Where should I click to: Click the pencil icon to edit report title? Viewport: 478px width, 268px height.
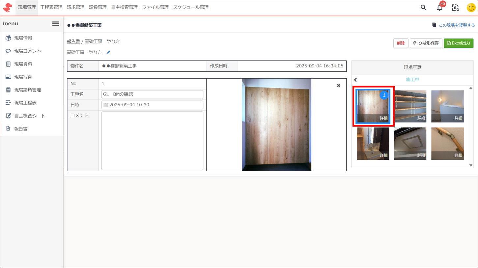108,52
